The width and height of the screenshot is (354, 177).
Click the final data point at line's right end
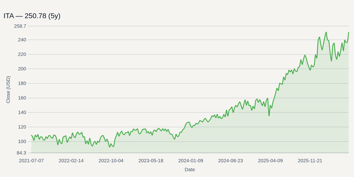[x=349, y=32]
